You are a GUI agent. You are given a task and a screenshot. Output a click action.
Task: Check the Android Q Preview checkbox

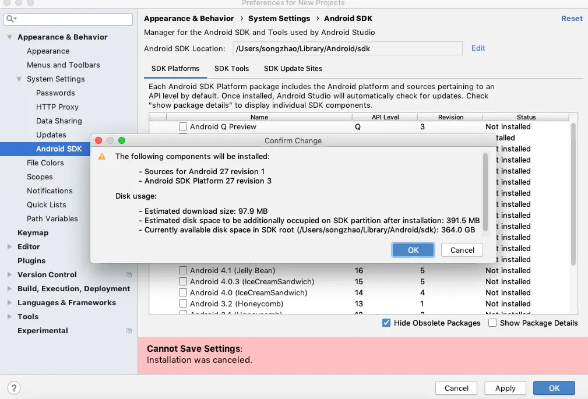click(x=182, y=126)
